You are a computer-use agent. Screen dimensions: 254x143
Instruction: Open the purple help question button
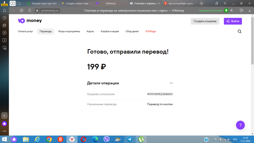point(240,125)
